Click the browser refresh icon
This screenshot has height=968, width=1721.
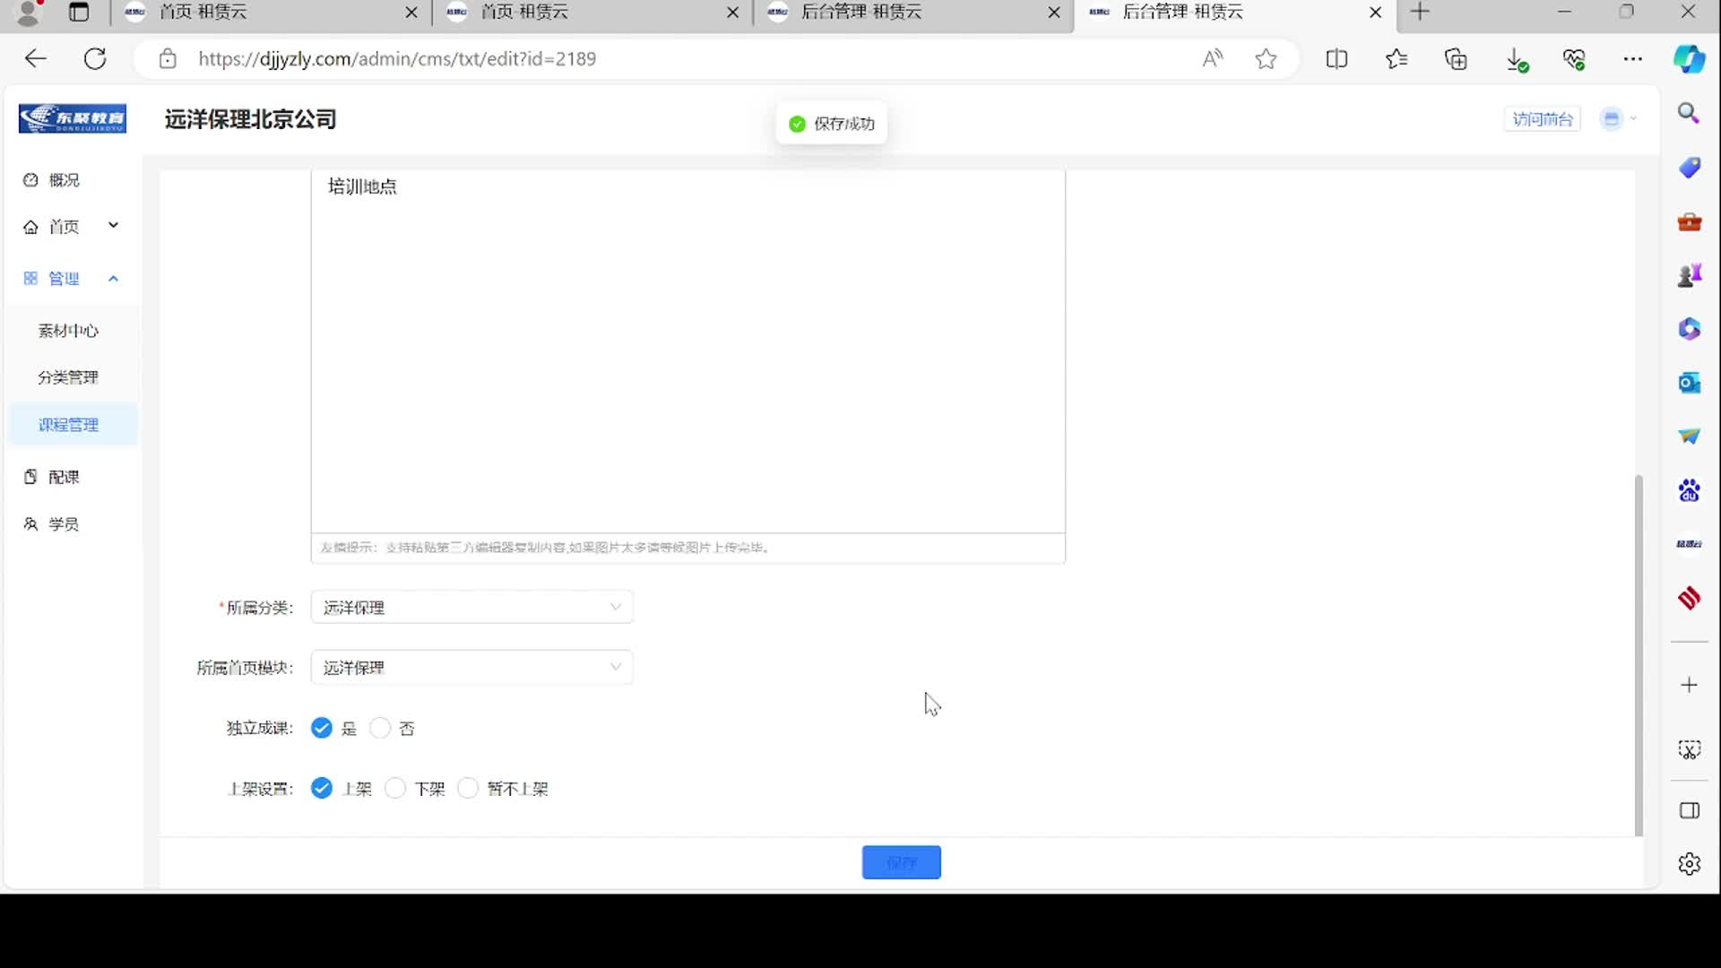(x=95, y=59)
